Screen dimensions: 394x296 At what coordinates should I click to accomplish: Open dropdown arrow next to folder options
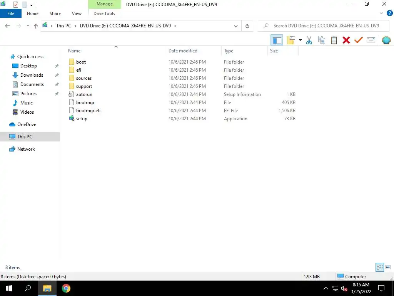pyautogui.click(x=300, y=40)
